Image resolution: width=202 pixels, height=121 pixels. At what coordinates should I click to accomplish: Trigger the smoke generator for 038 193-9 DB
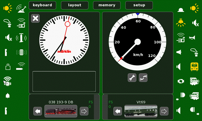click(8, 23)
